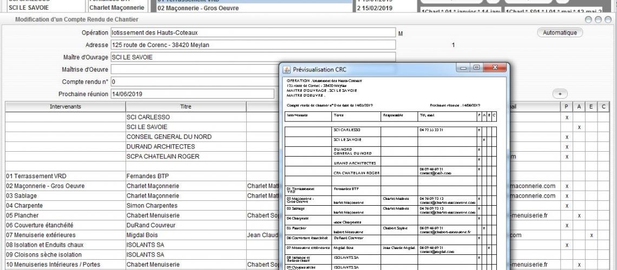617x270 pixels.
Task: Select the 06 Couverture étanchéité row
Action: [x=65, y=225]
